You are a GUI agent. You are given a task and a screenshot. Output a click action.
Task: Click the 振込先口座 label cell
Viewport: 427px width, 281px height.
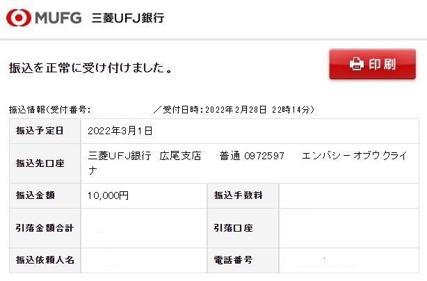(45, 163)
